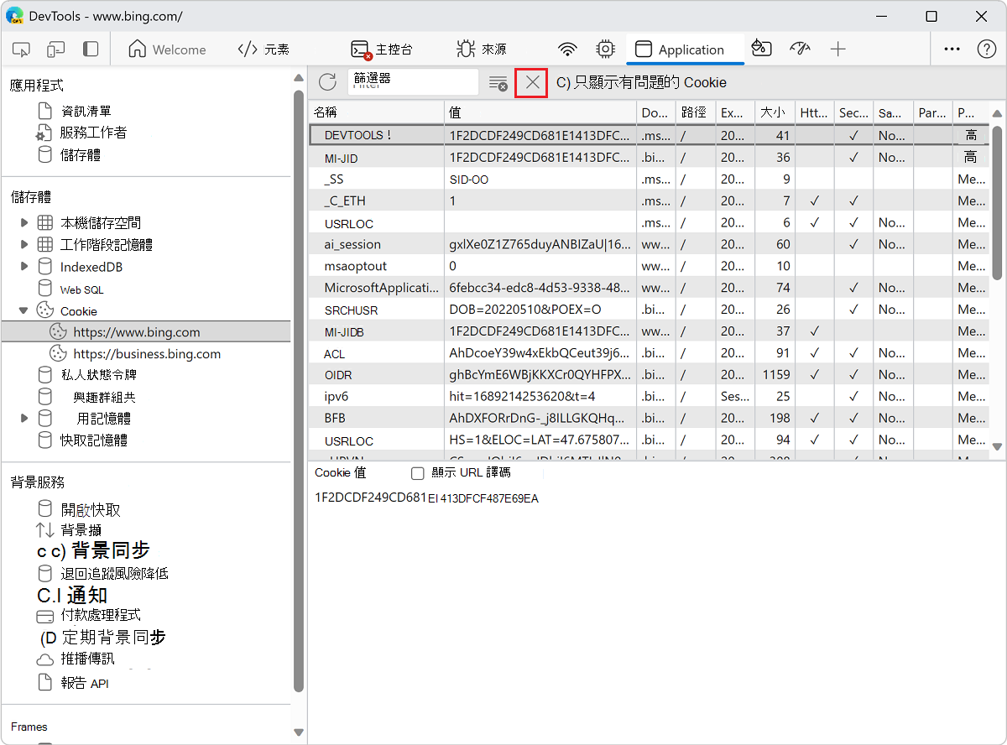Switch to the 主控台 tab
1007x745 pixels.
tap(382, 49)
